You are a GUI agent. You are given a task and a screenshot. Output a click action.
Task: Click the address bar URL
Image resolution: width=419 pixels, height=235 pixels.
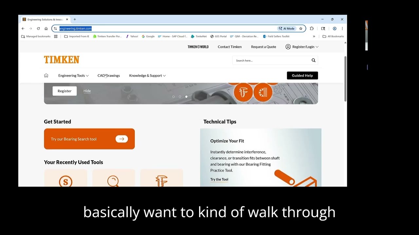pos(76,28)
